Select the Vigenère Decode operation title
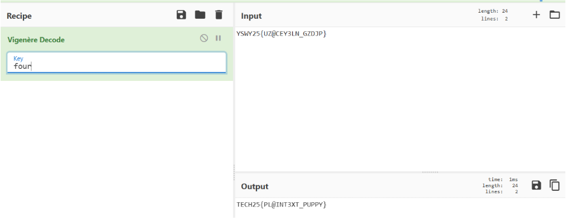The height and width of the screenshot is (218, 572). pos(36,40)
